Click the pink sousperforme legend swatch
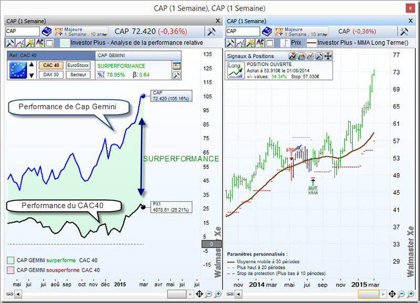The width and height of the screenshot is (420, 303). point(10,270)
